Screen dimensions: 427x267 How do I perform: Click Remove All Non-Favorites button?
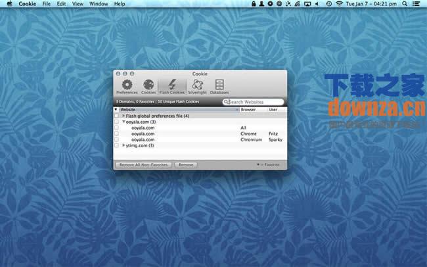pos(143,165)
